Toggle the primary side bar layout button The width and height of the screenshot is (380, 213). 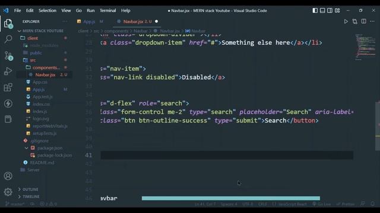315,11
